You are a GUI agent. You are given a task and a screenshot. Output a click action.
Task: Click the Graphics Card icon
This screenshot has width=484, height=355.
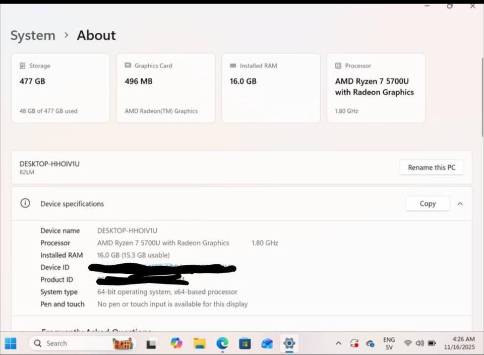pyautogui.click(x=128, y=65)
